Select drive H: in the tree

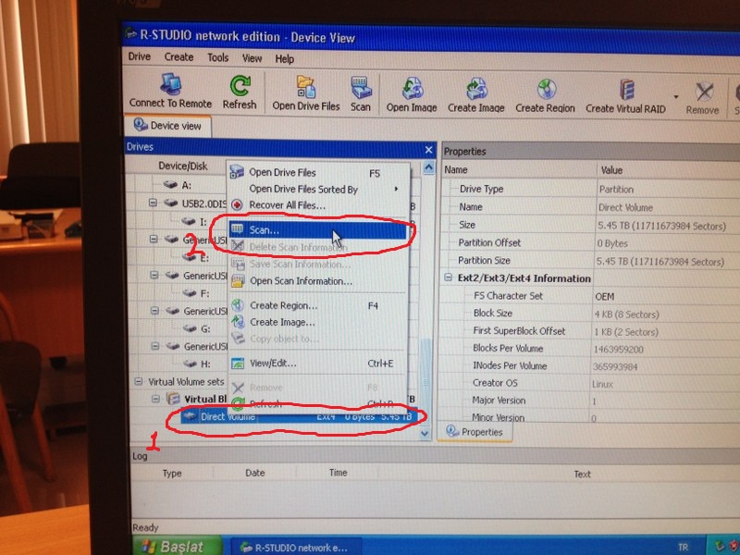pyautogui.click(x=197, y=364)
